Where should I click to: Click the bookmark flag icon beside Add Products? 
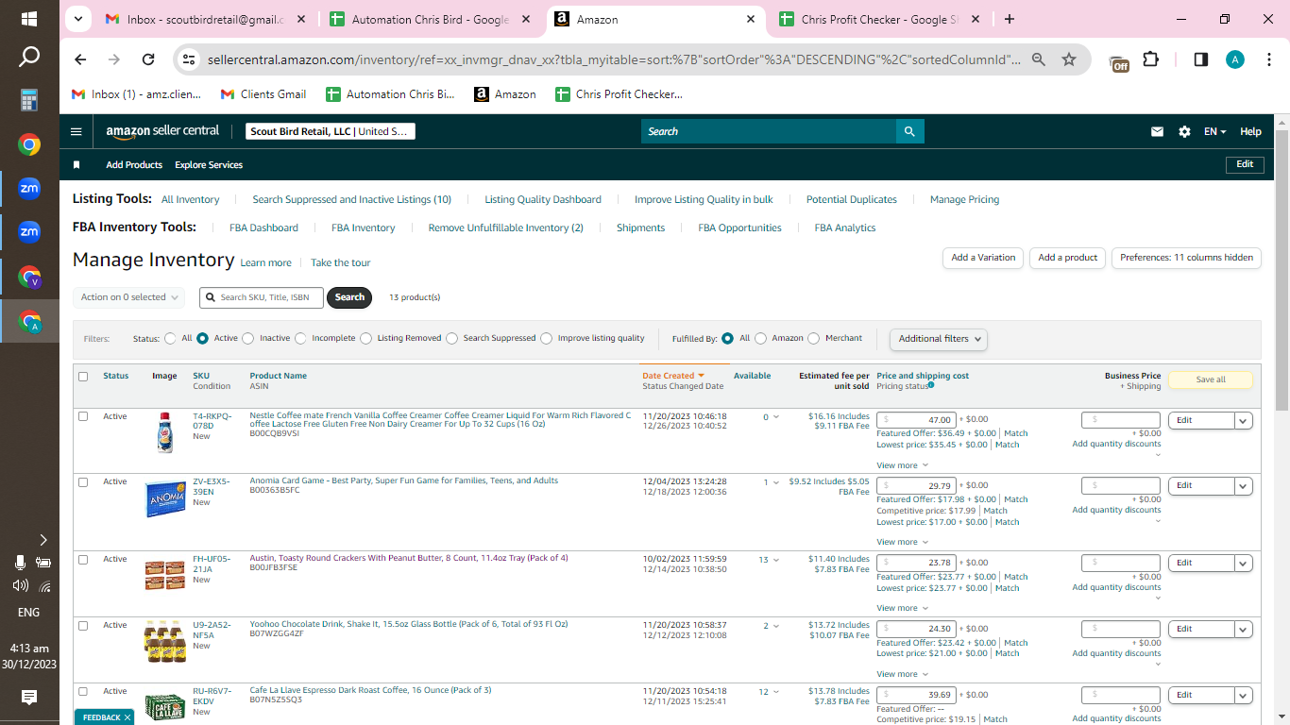(76, 165)
